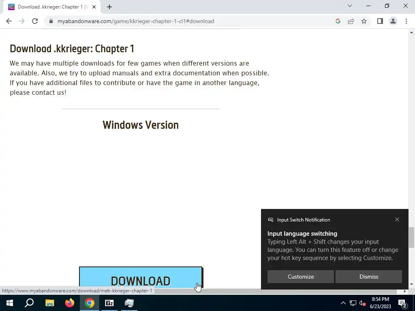Open the Windows Start menu
Screen dimensions: 415x311
click(x=10, y=303)
